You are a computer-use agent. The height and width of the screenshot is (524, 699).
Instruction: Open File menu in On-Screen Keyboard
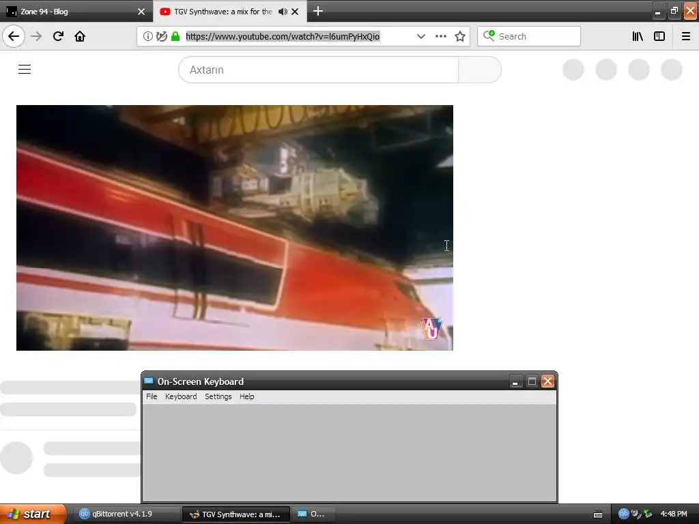coord(152,396)
